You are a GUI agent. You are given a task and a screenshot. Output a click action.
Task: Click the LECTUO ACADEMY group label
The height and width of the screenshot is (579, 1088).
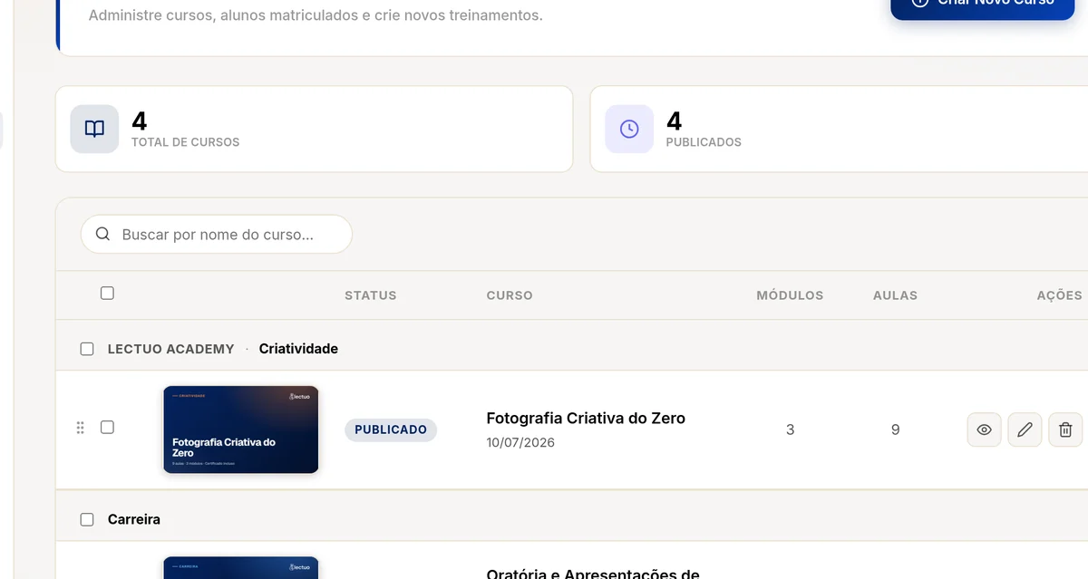(170, 349)
